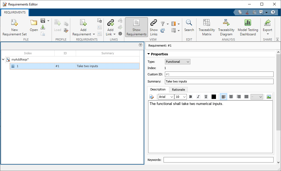Viewport: 281px width, 171px height.
Task: Open the Traceability Matrix tool
Action: pos(207,23)
